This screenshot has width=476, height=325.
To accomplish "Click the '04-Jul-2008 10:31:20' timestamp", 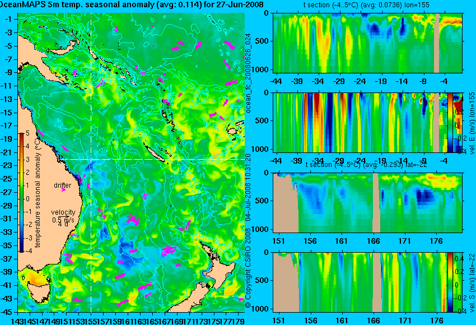I will (248, 186).
